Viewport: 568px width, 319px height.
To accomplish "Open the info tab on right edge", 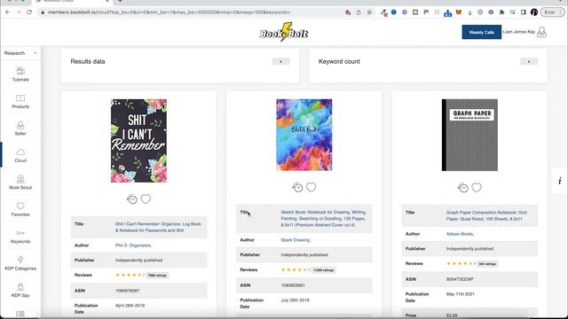I will click(560, 181).
